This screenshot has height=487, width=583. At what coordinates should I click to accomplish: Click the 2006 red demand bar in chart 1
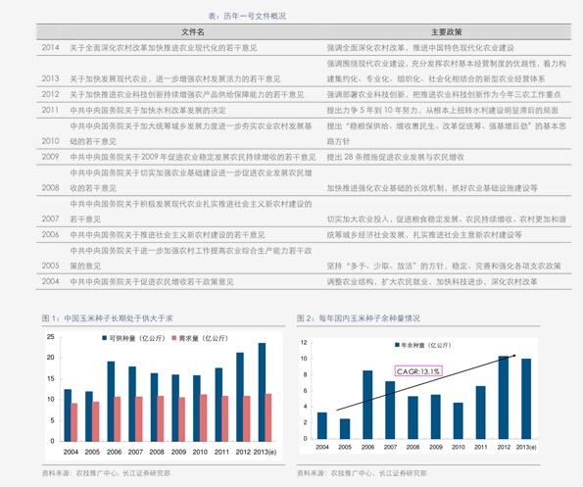point(118,419)
